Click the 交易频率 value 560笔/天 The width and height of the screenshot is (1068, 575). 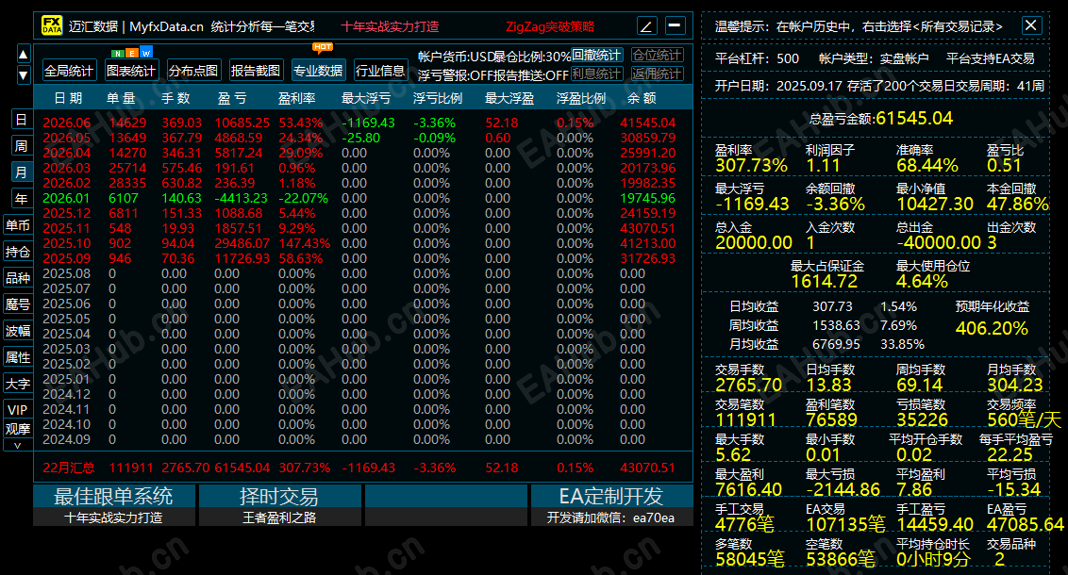tap(1024, 419)
